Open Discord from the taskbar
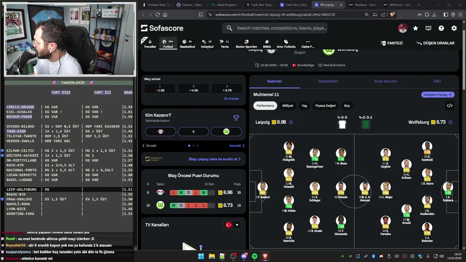The width and height of the screenshot is (466, 262). 244,256
